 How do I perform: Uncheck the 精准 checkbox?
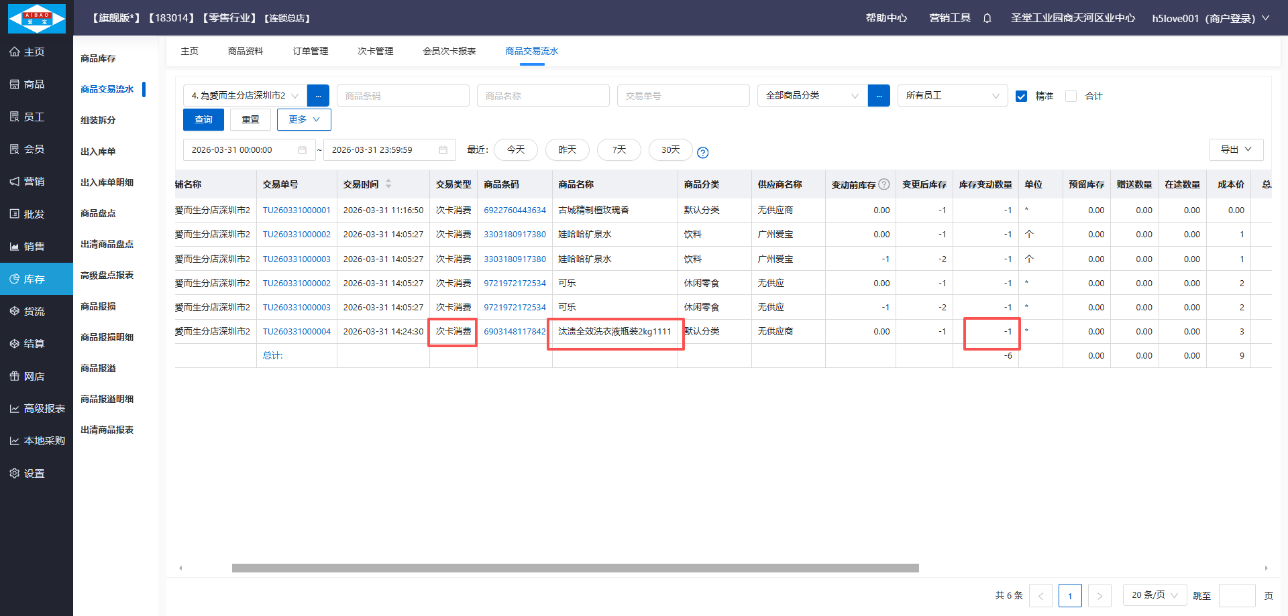(1021, 97)
